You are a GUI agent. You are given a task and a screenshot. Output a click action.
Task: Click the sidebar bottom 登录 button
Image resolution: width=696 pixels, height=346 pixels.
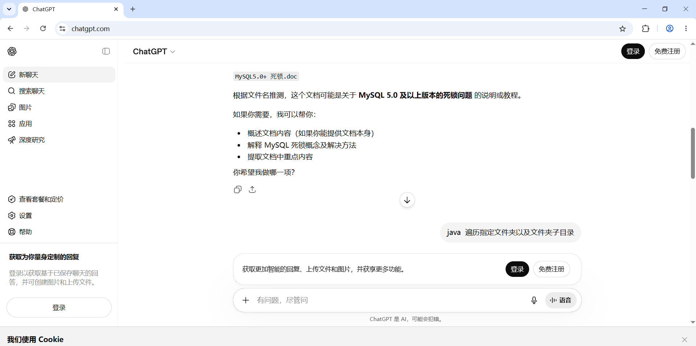coord(59,307)
